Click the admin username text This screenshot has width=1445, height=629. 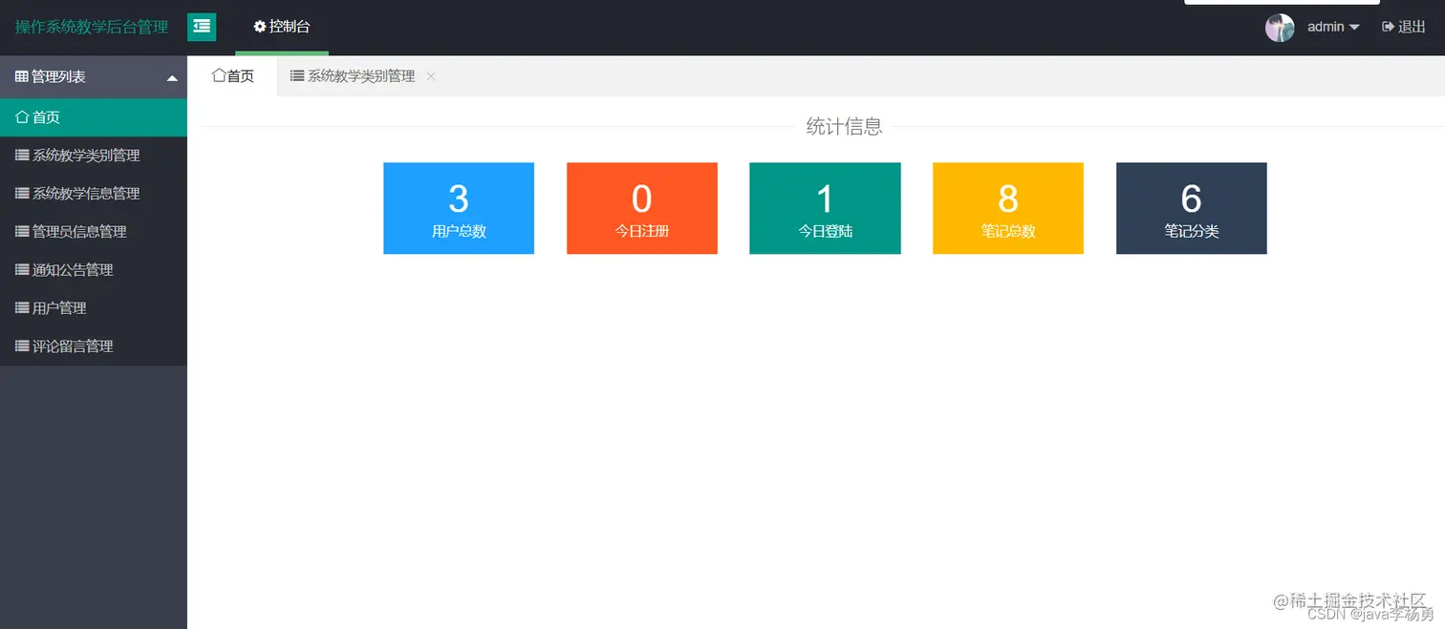pos(1326,27)
